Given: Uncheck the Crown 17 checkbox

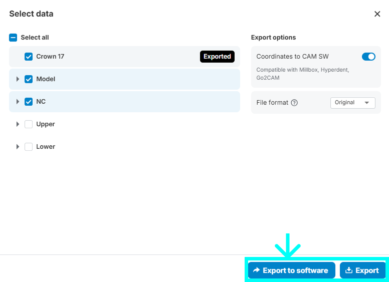Looking at the screenshot, I should [x=29, y=57].
